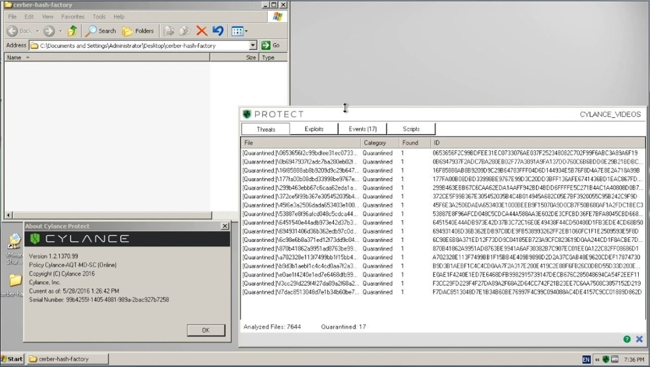Click Cylance shield logo in About dialog
Image resolution: width=650 pixels, height=367 pixels.
click(x=35, y=238)
